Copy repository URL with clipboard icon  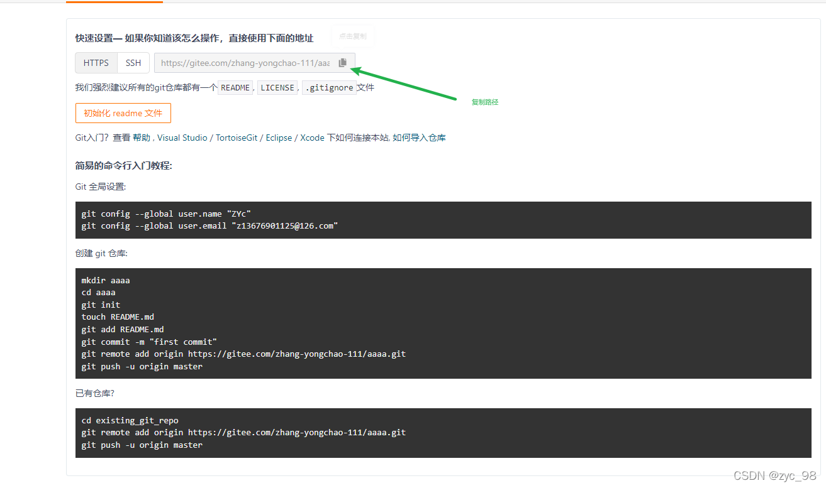(x=343, y=63)
